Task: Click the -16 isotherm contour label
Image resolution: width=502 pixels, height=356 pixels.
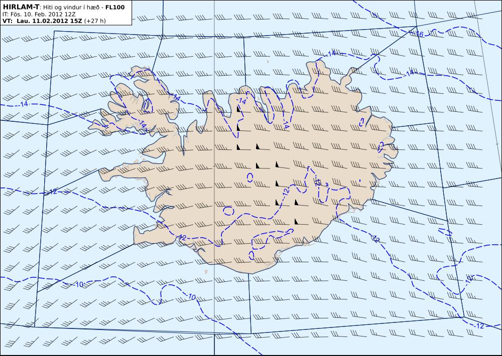Action: (419, 34)
